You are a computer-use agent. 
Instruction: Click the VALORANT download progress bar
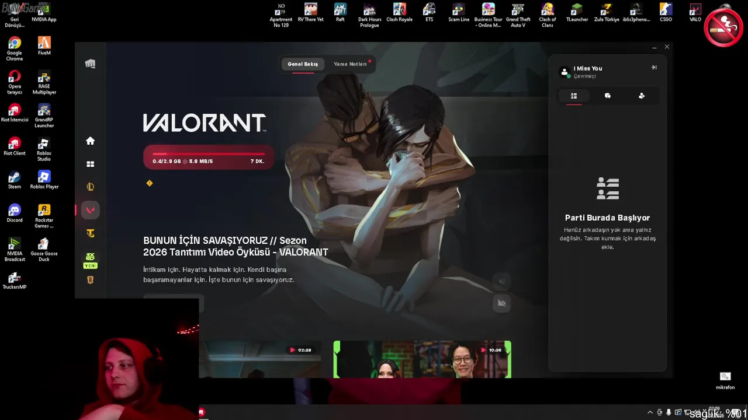click(x=209, y=157)
